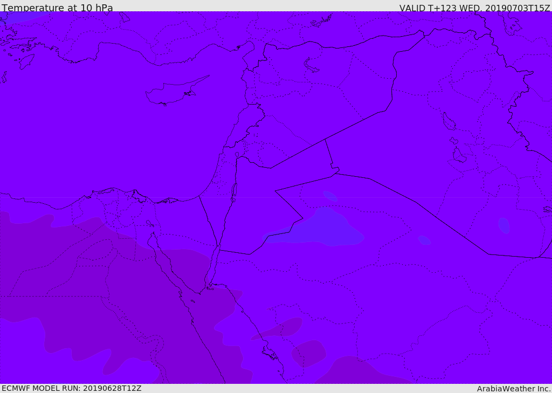
Task: Click the 'ECMWF MODEL RUN: 20190628T12Z' caption
Action: 72,388
